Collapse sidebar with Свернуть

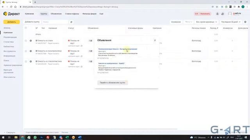[x=10, y=132]
